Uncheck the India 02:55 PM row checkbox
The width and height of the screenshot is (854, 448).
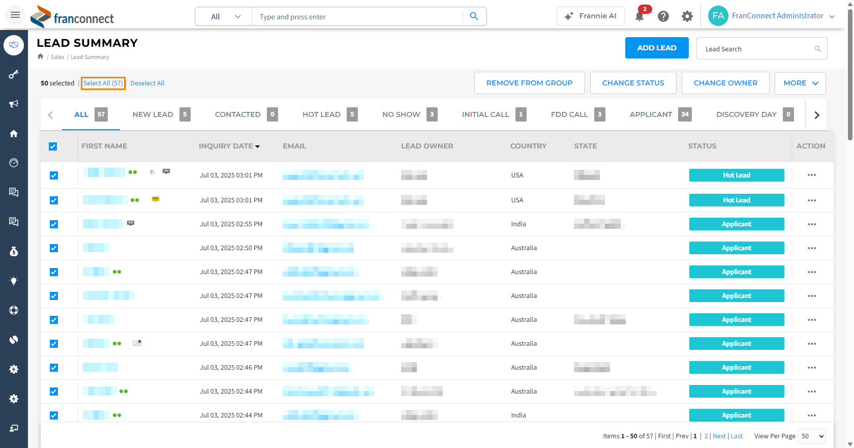point(54,224)
